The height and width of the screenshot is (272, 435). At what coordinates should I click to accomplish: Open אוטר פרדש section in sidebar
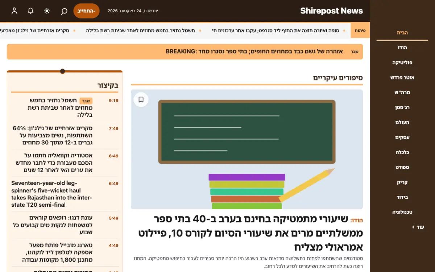click(x=402, y=78)
